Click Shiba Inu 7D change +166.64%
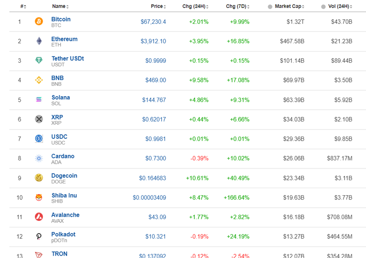 click(236, 197)
